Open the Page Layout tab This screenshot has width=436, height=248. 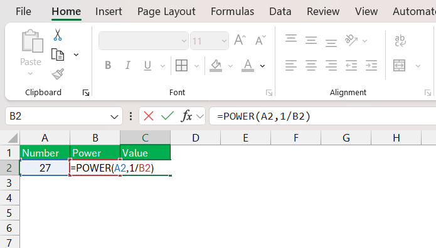tap(166, 12)
